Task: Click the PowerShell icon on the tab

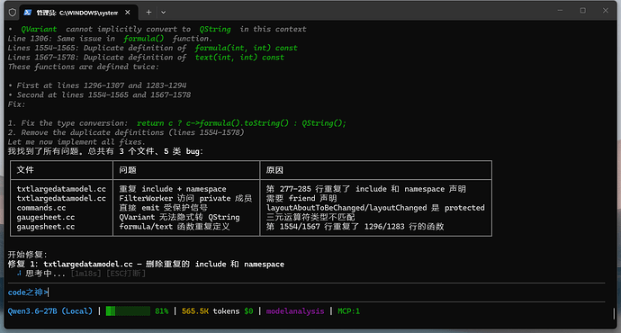Action: click(28, 13)
